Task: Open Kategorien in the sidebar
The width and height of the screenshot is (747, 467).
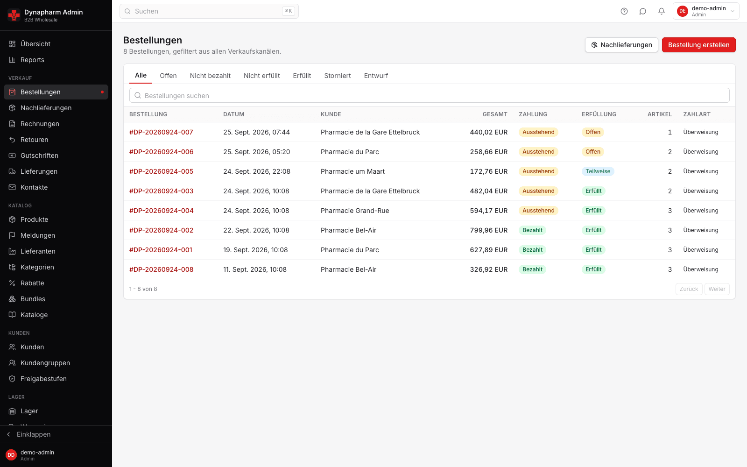Action: [56, 267]
